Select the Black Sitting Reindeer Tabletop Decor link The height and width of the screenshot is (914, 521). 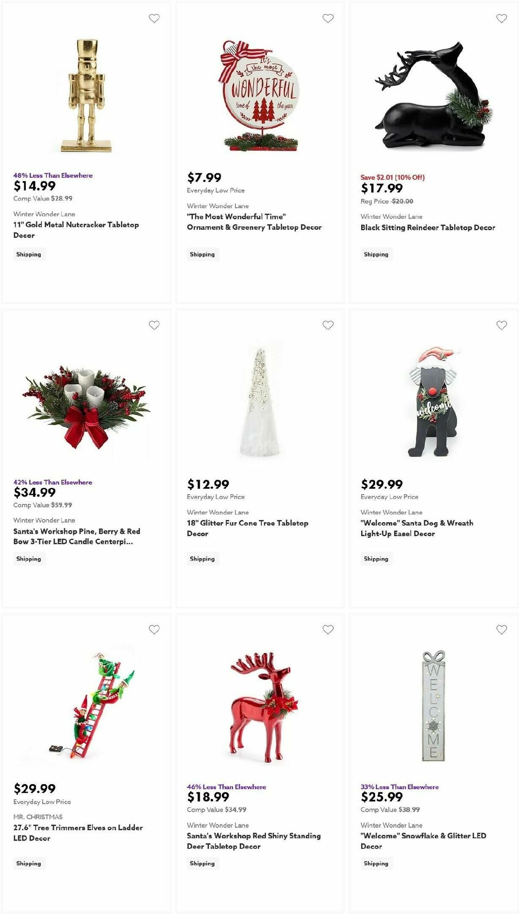click(428, 227)
